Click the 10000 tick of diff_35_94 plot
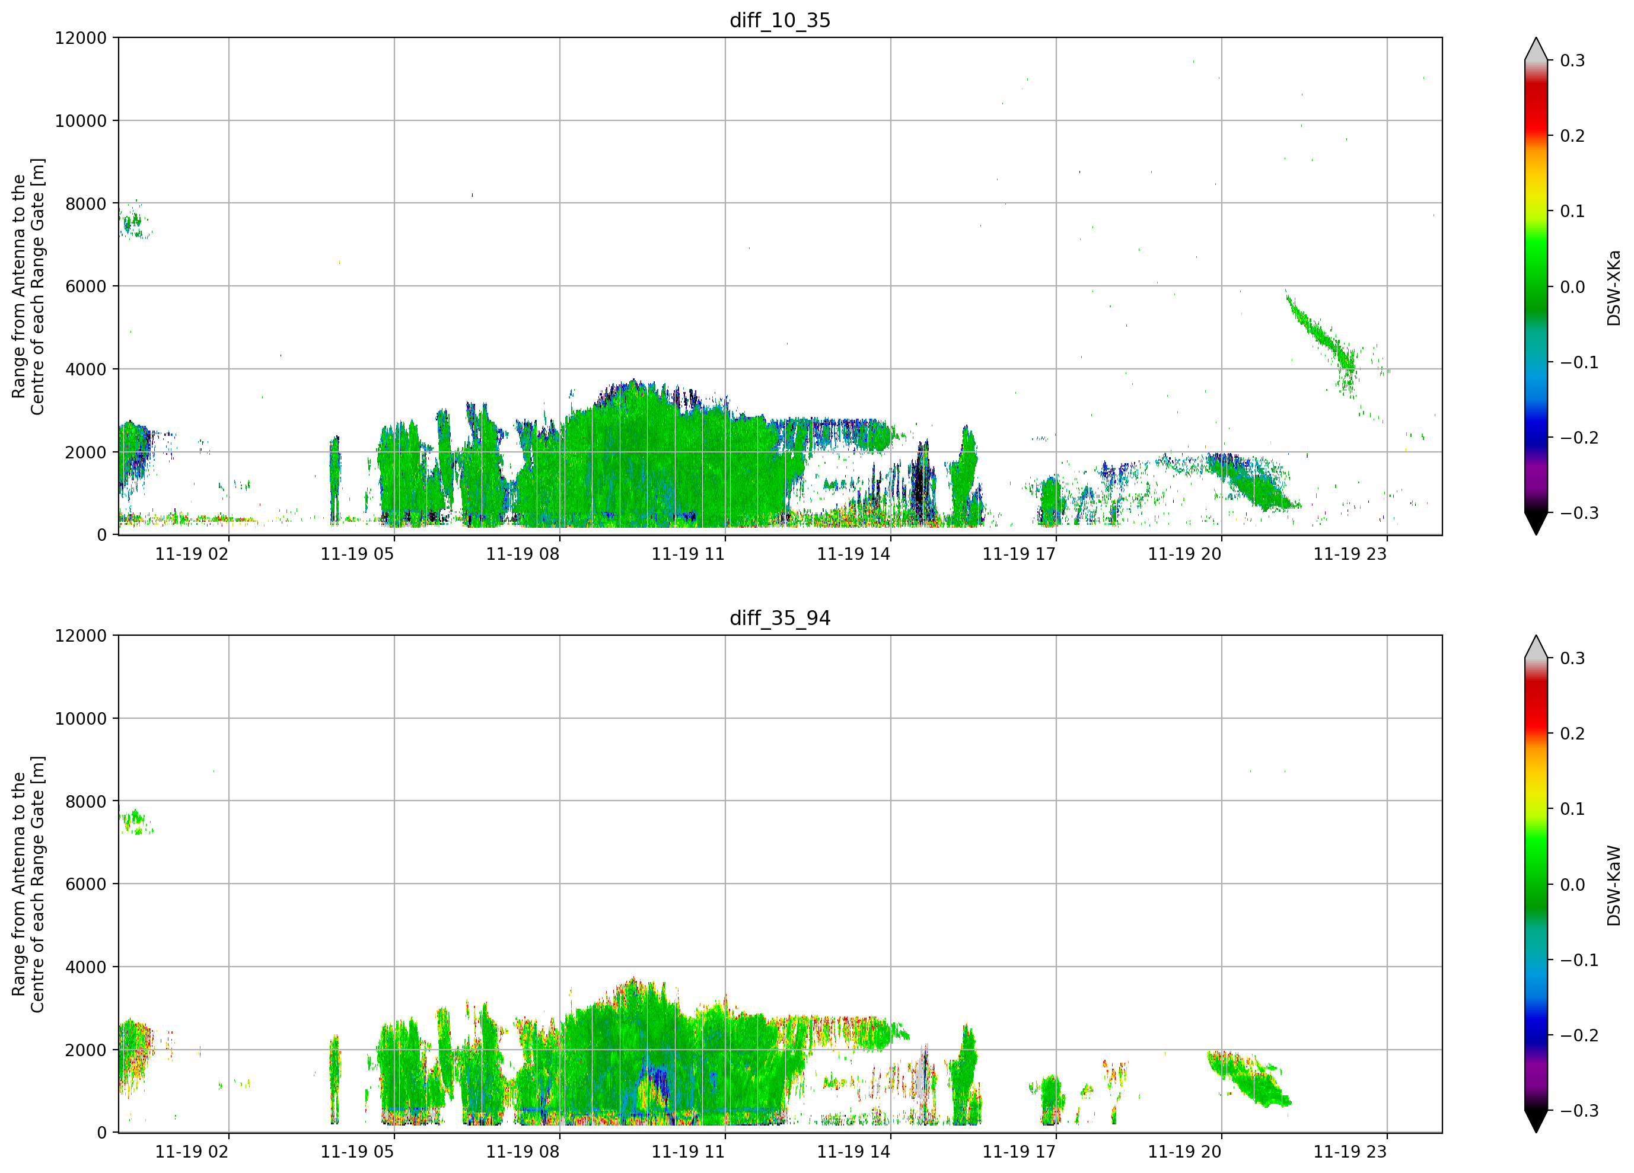Screen dimensions: 1634x1173 click(81, 718)
